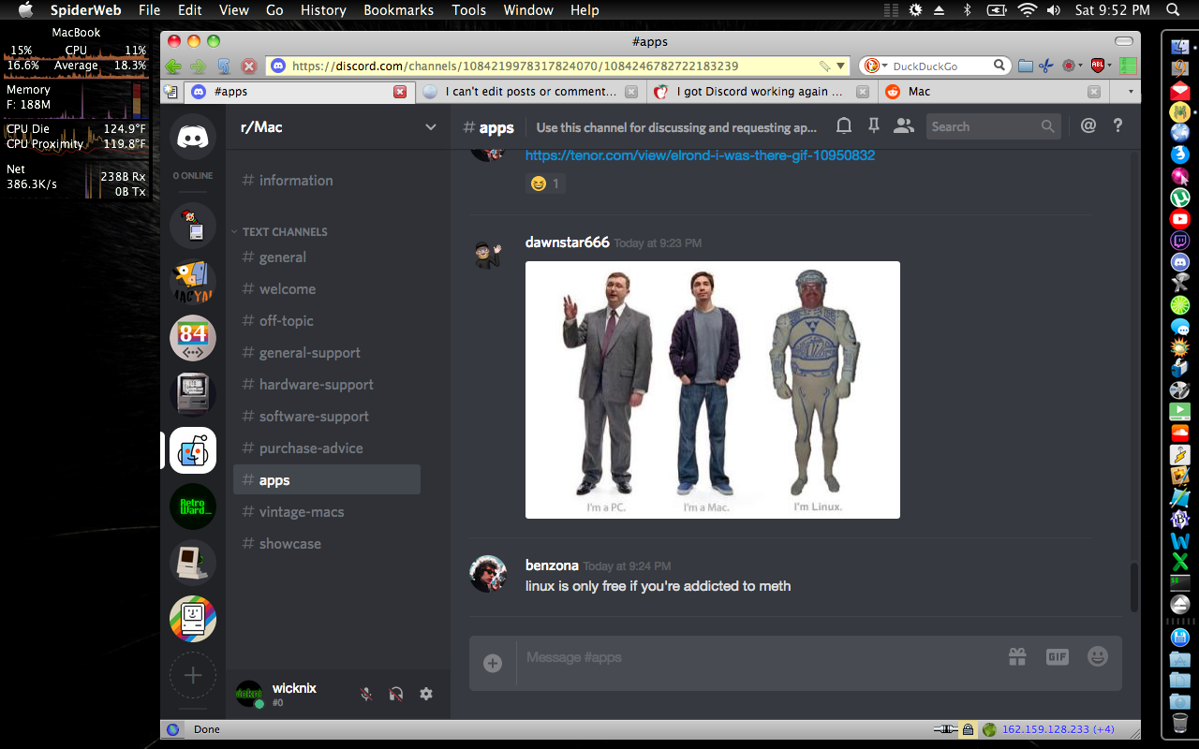Image resolution: width=1199 pixels, height=749 pixels.
Task: Open the gift Nitro icon
Action: click(1017, 657)
